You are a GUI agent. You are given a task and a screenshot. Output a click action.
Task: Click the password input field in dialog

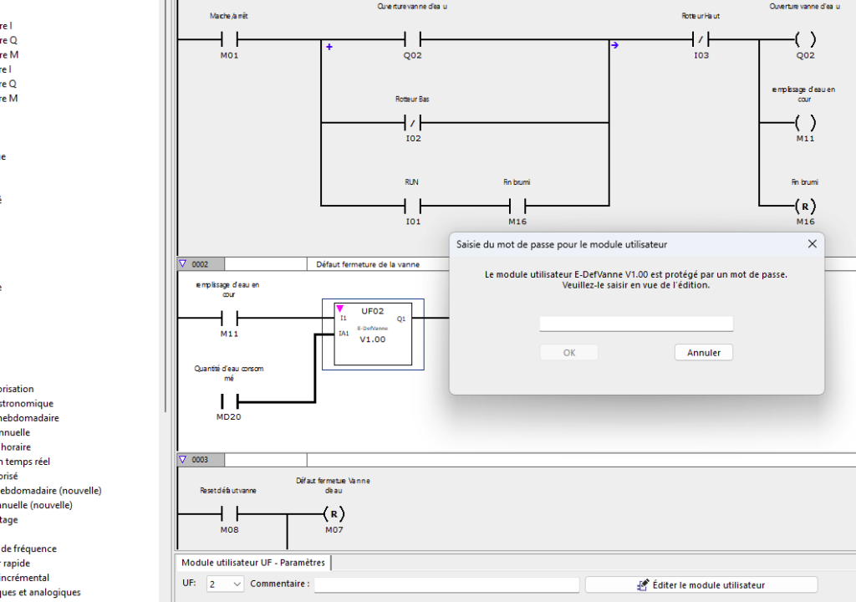click(x=636, y=324)
